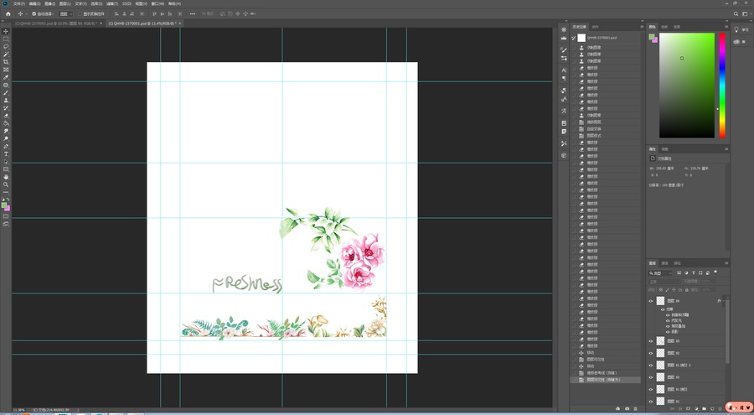Select the Eraser tool
The image size is (754, 415).
6,116
